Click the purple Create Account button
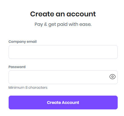This screenshot has width=124, height=116. (x=63, y=103)
